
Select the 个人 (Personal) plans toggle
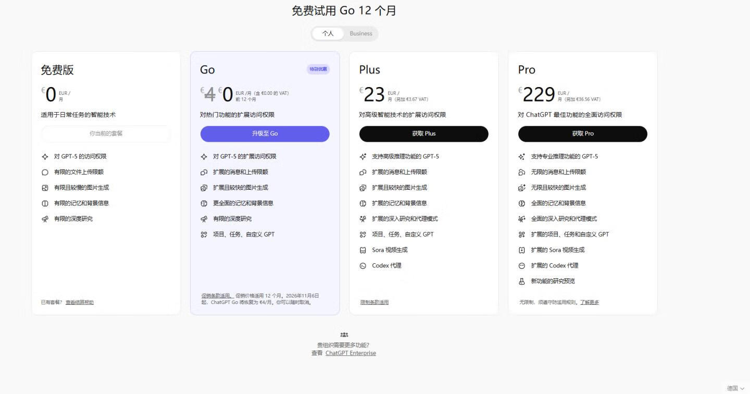pos(328,33)
